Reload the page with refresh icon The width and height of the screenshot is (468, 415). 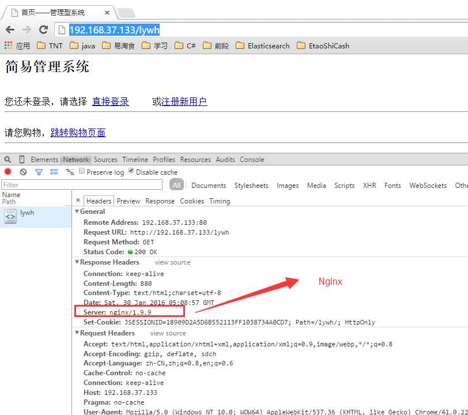[x=44, y=29]
